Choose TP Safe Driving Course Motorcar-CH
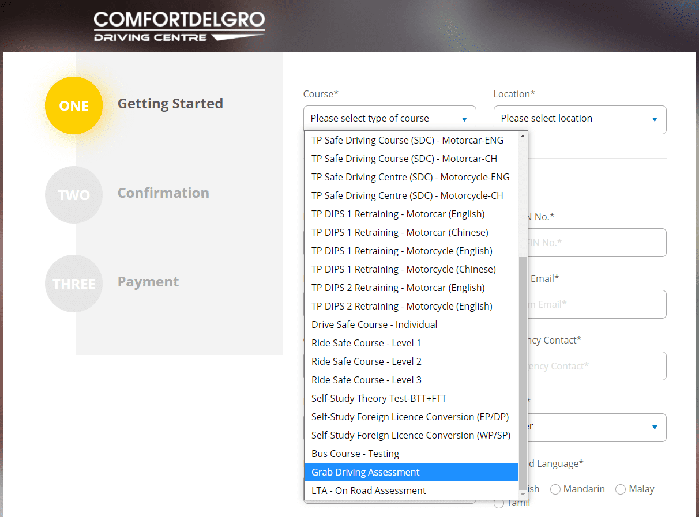699x517 pixels. click(x=411, y=159)
